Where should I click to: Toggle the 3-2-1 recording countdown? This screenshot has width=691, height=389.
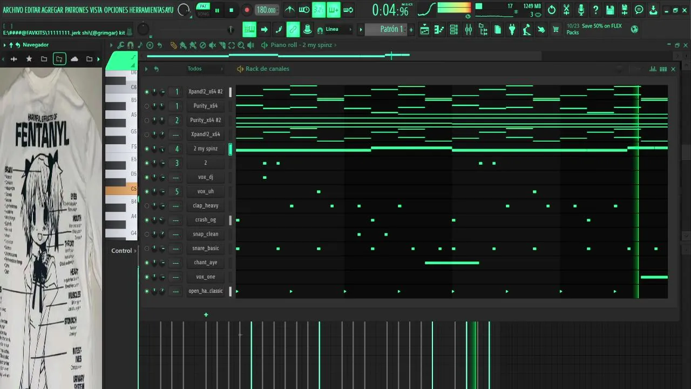(319, 10)
